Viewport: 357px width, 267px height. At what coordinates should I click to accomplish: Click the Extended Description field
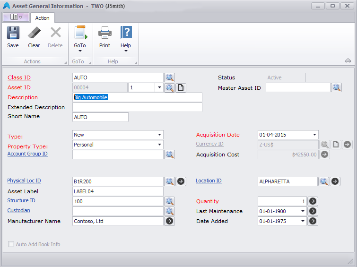(137, 107)
